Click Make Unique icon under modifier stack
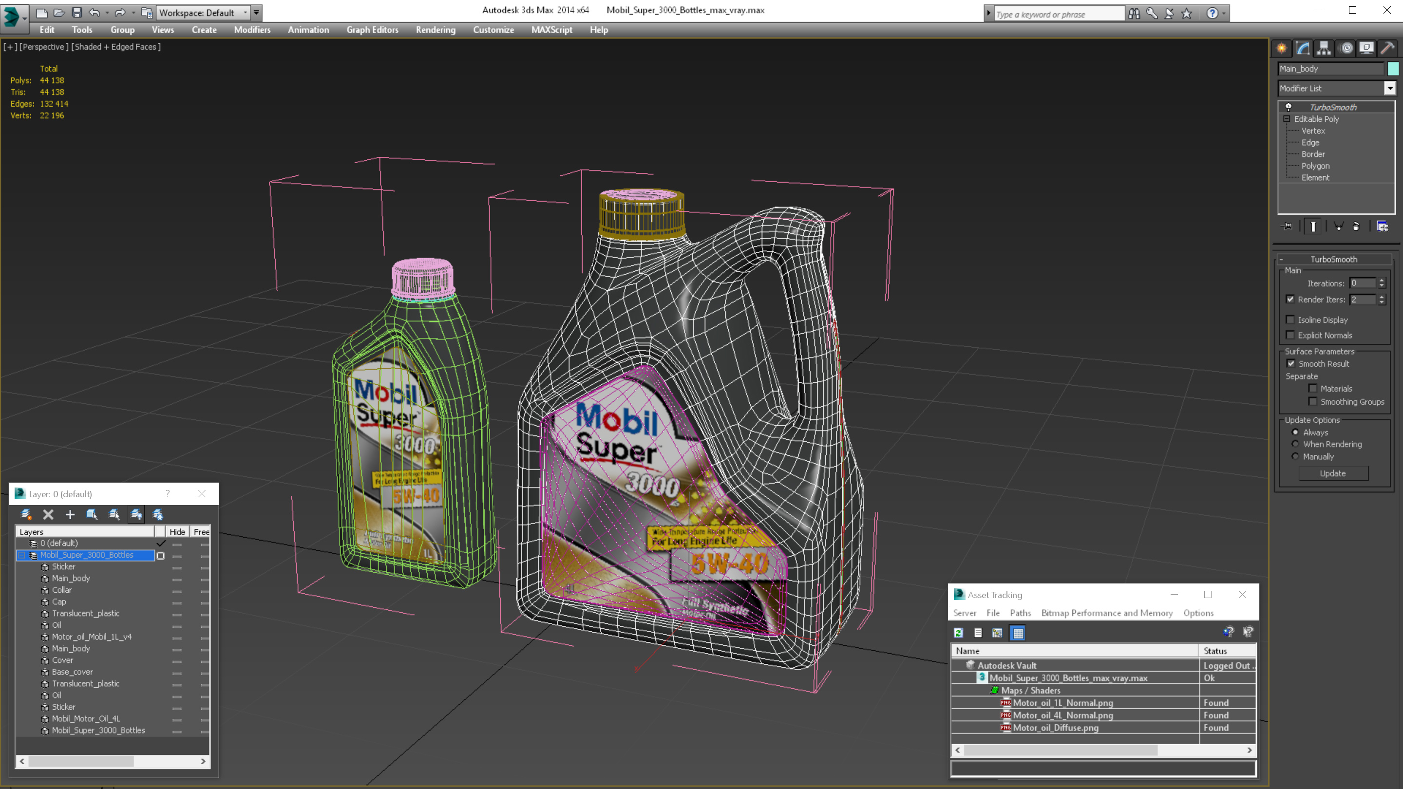Viewport: 1403px width, 789px height. (x=1338, y=226)
